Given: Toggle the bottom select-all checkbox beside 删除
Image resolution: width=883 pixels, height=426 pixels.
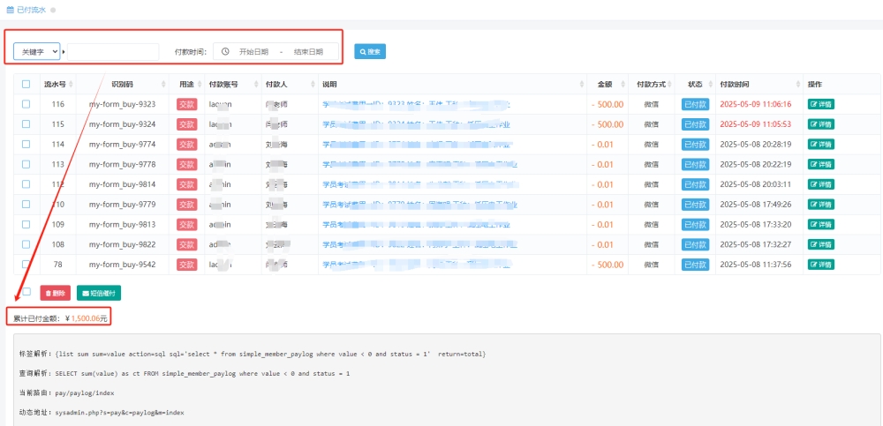Looking at the screenshot, I should tap(26, 292).
